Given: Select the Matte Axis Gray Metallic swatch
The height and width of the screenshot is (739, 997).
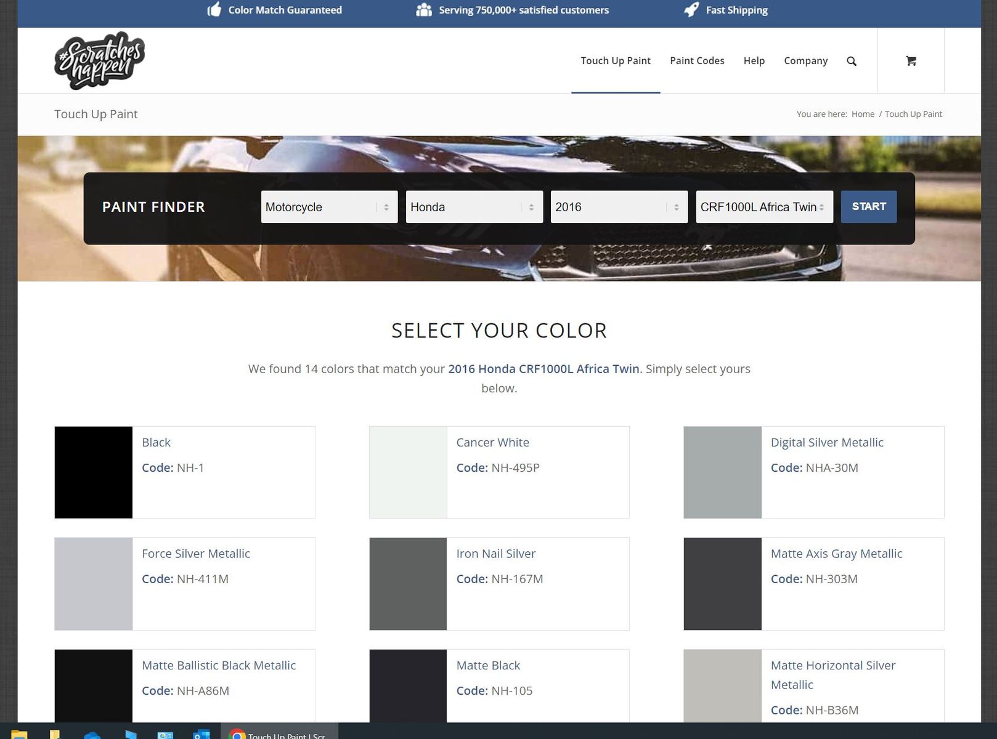Looking at the screenshot, I should (723, 584).
